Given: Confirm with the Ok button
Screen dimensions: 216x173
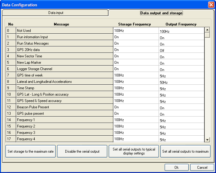Looking at the screenshot, I should coord(176,167).
